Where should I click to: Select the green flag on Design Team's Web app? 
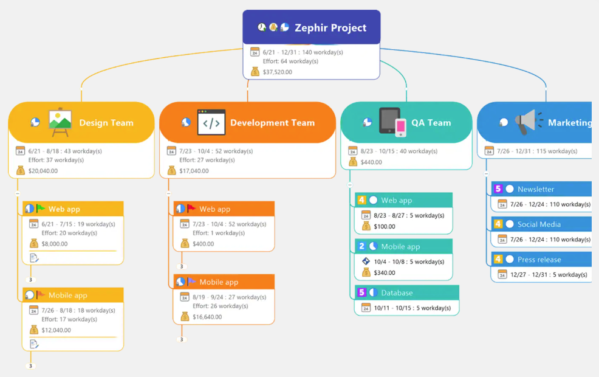(40, 208)
